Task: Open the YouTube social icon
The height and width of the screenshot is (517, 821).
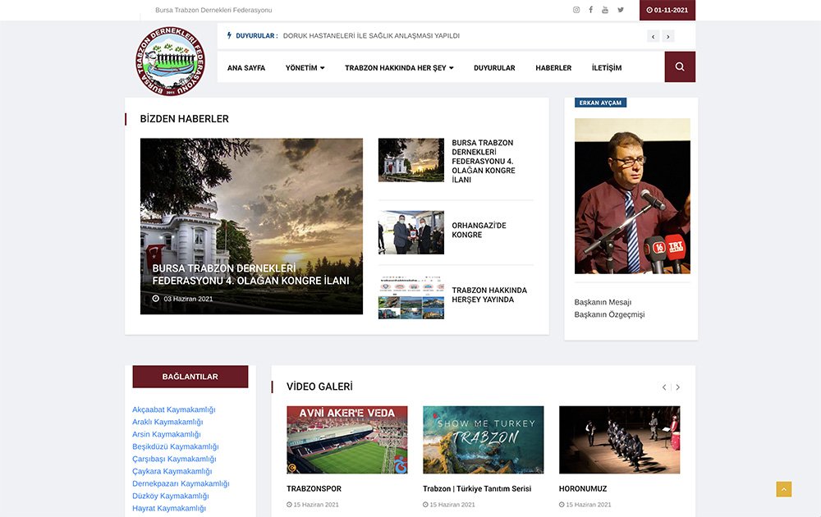Action: (605, 10)
